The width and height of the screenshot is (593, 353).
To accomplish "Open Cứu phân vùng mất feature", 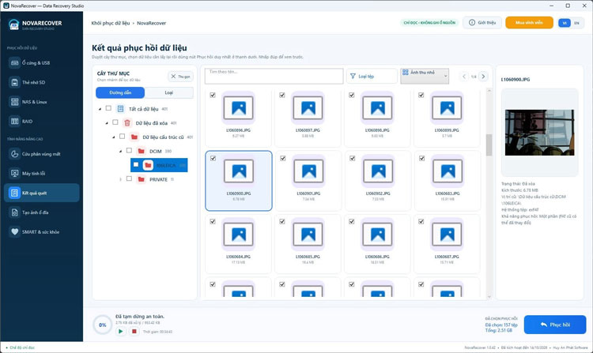I will click(x=42, y=154).
